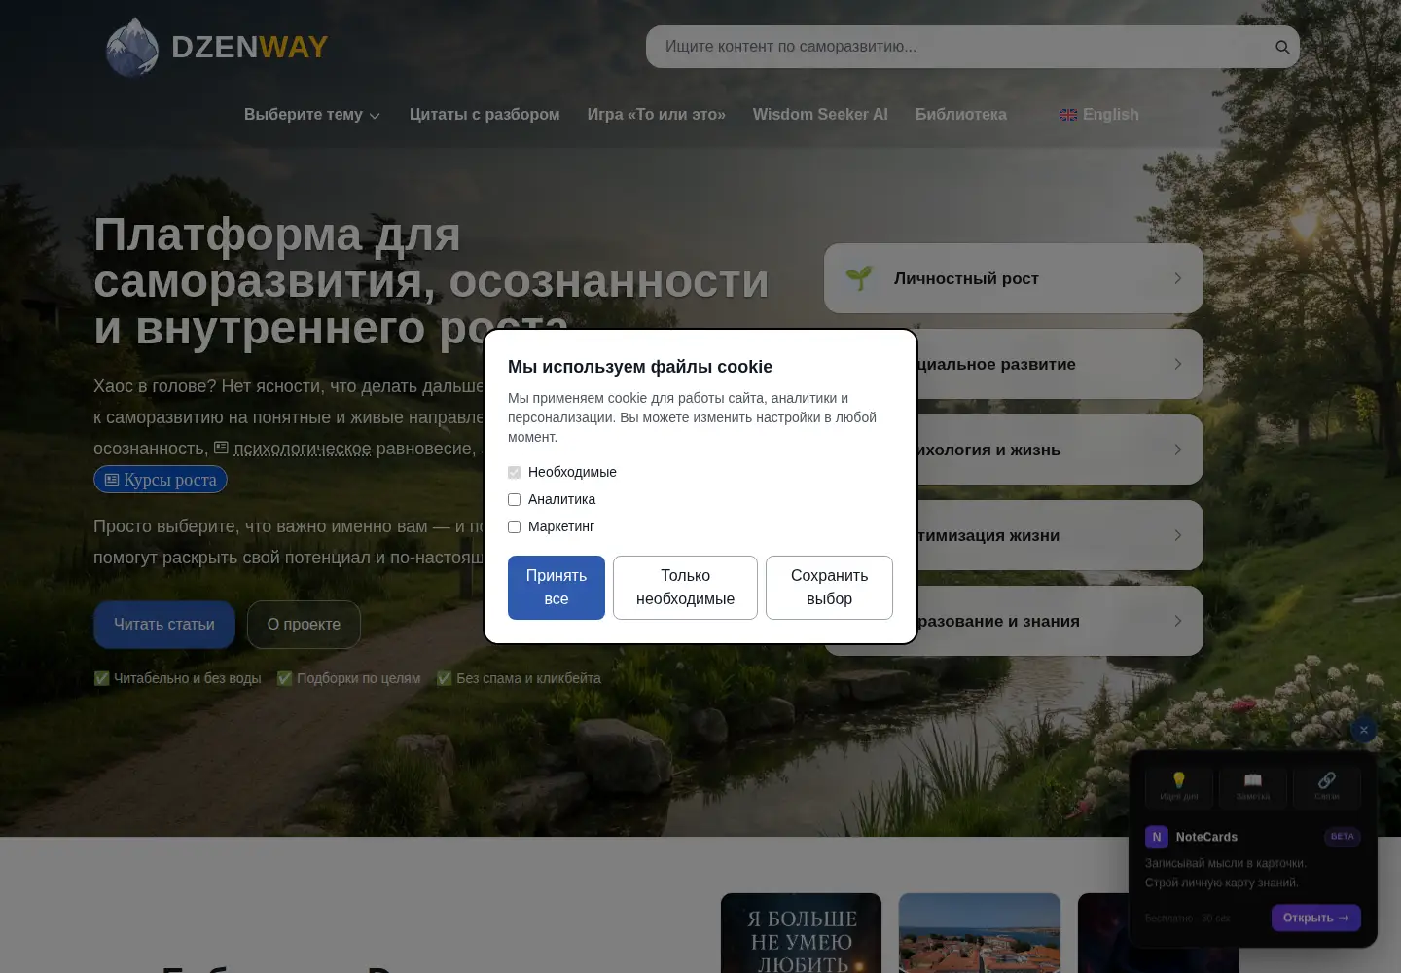Image resolution: width=1401 pixels, height=973 pixels.
Task: Open the 'Курсы роста' tag link
Action: pyautogui.click(x=161, y=480)
